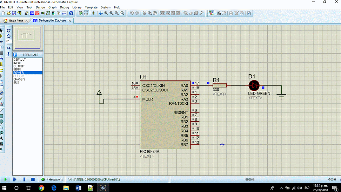The height and width of the screenshot is (192, 341).
Task: Click the Zoom In magnifier icon
Action: (106, 13)
